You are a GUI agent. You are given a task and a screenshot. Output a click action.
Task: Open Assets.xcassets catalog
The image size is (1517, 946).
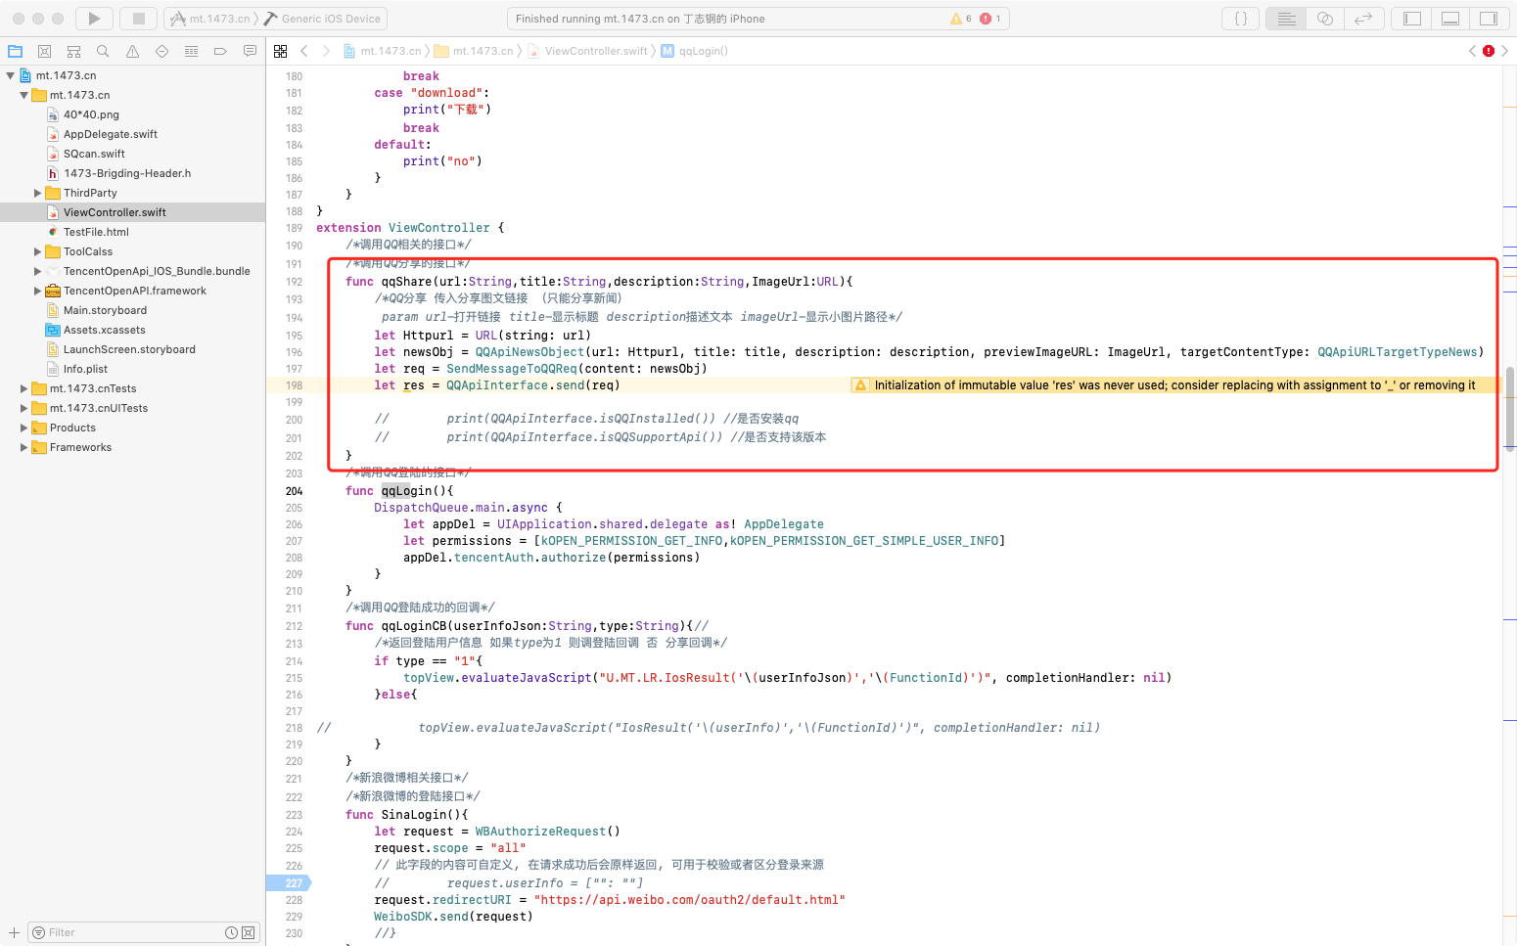[104, 330]
